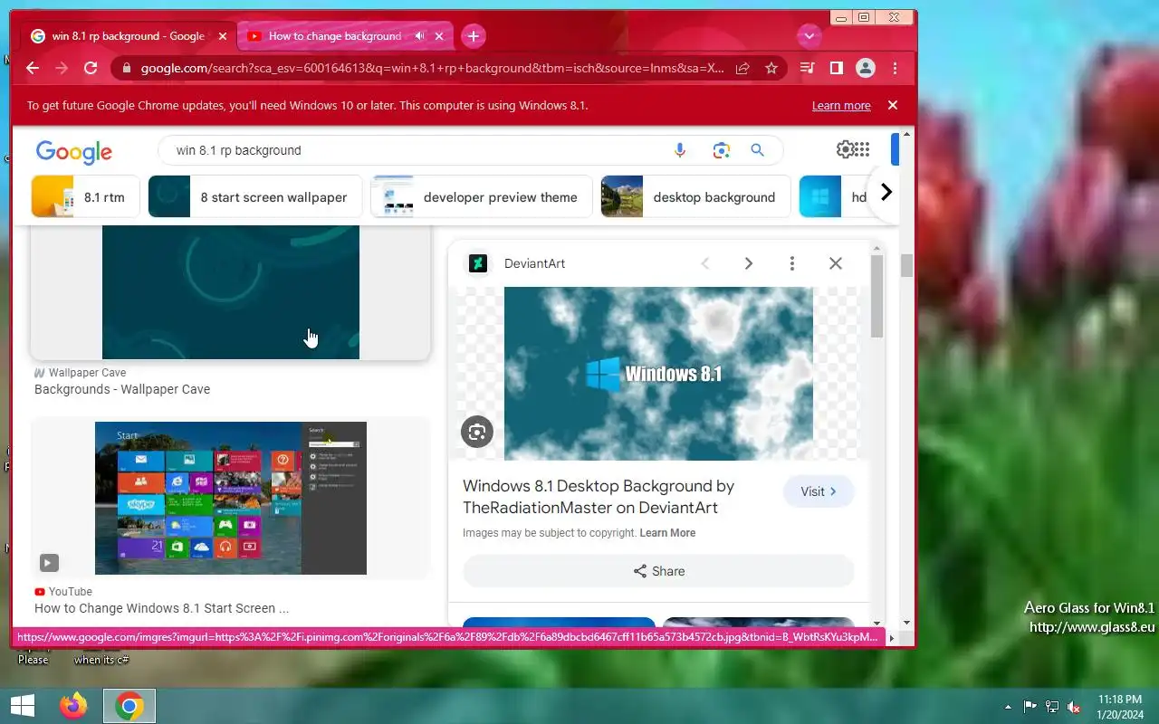The height and width of the screenshot is (724, 1159).
Task: Open the Chrome side panel
Action: (x=837, y=68)
